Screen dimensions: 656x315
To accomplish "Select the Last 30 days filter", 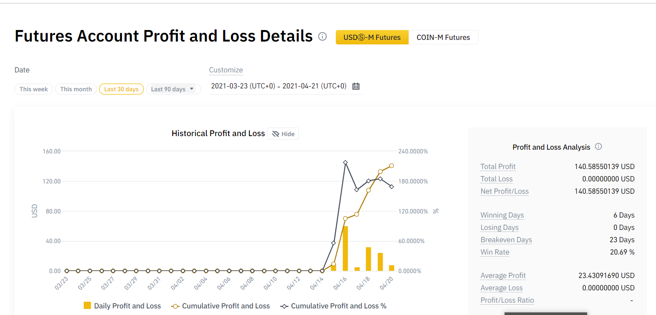I will click(121, 89).
